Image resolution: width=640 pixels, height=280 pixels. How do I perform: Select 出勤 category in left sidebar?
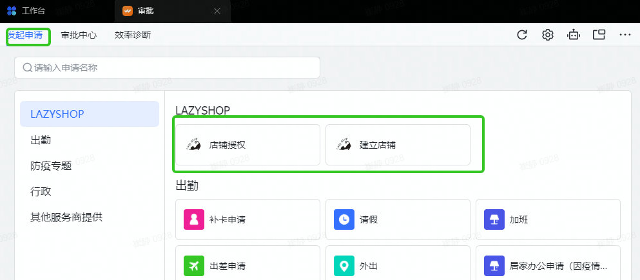(41, 140)
